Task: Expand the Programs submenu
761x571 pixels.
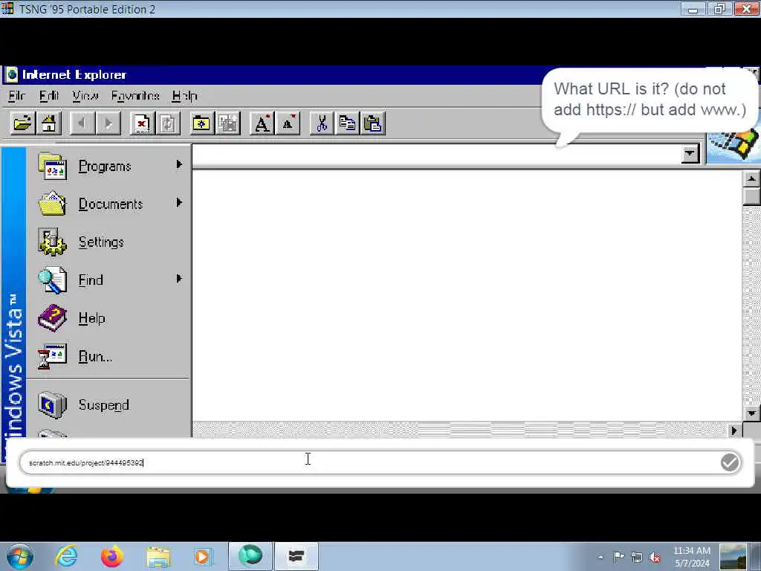Action: [x=110, y=166]
